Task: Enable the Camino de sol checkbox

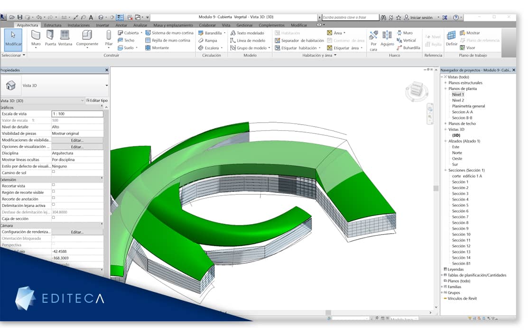Action: tap(53, 172)
